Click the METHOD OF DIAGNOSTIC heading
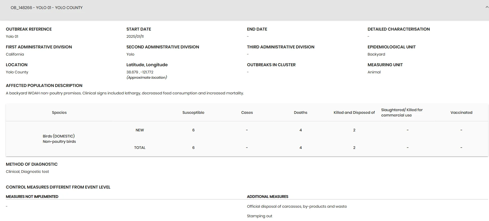Image resolution: width=489 pixels, height=221 pixels. point(32,164)
